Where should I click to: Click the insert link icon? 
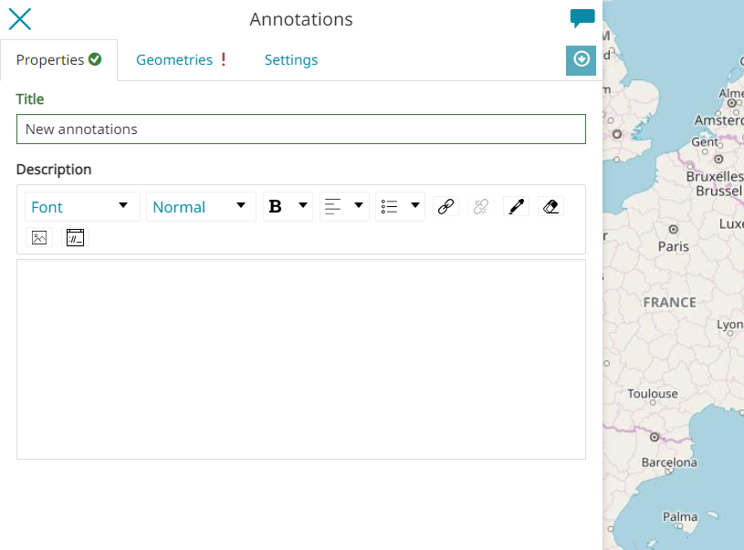point(445,207)
